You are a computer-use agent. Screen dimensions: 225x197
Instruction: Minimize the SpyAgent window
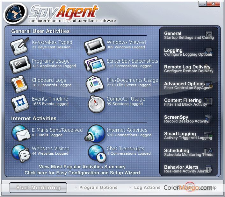click(x=203, y=4)
